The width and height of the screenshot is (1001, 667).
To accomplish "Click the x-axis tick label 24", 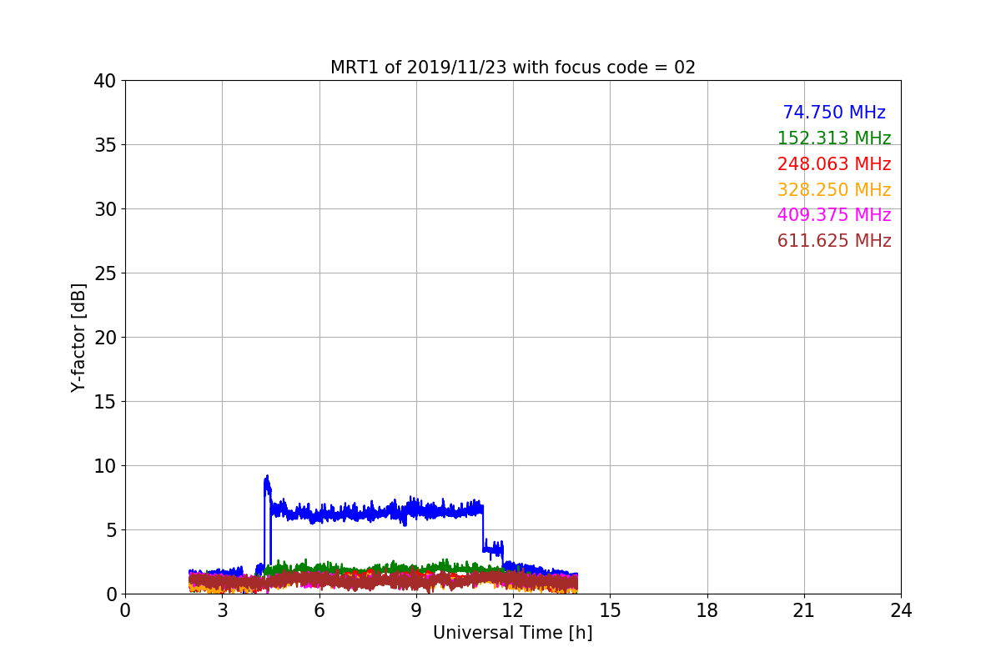I will (x=901, y=610).
